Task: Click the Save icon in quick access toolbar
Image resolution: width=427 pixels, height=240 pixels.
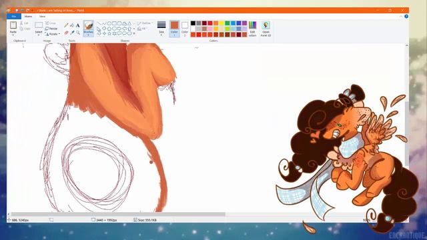Action: [17, 11]
